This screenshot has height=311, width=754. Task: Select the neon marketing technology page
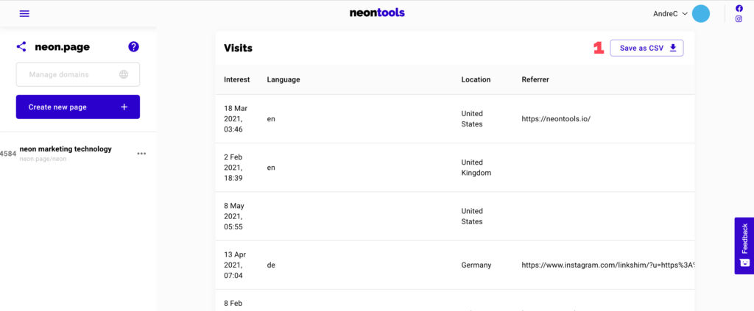click(x=66, y=149)
